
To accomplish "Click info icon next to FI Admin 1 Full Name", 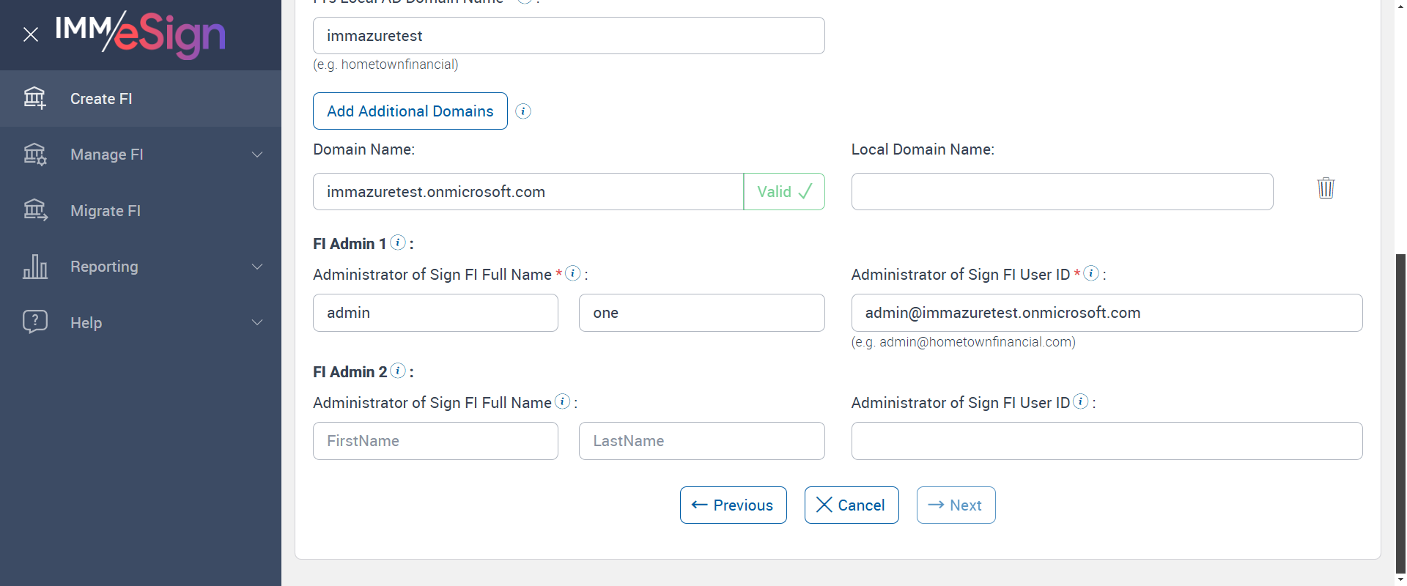I will tap(573, 273).
